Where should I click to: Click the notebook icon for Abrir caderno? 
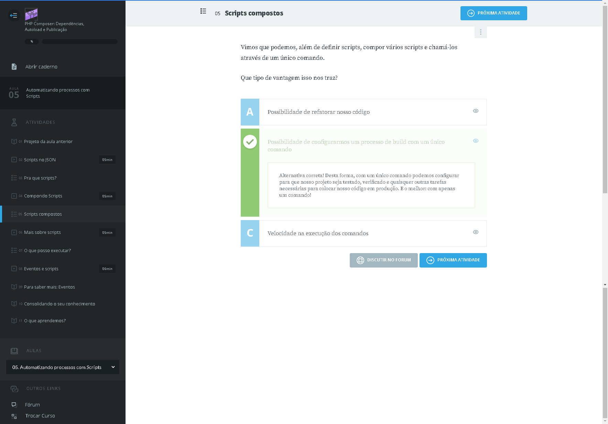click(14, 67)
